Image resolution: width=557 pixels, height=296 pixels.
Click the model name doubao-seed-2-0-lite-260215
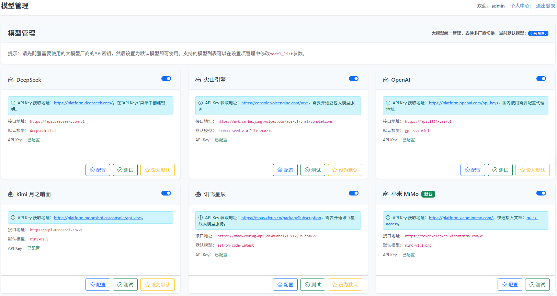coord(245,131)
